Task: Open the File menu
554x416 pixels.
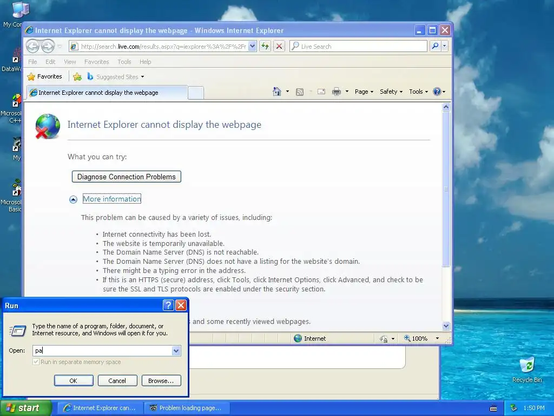Action: pyautogui.click(x=32, y=62)
